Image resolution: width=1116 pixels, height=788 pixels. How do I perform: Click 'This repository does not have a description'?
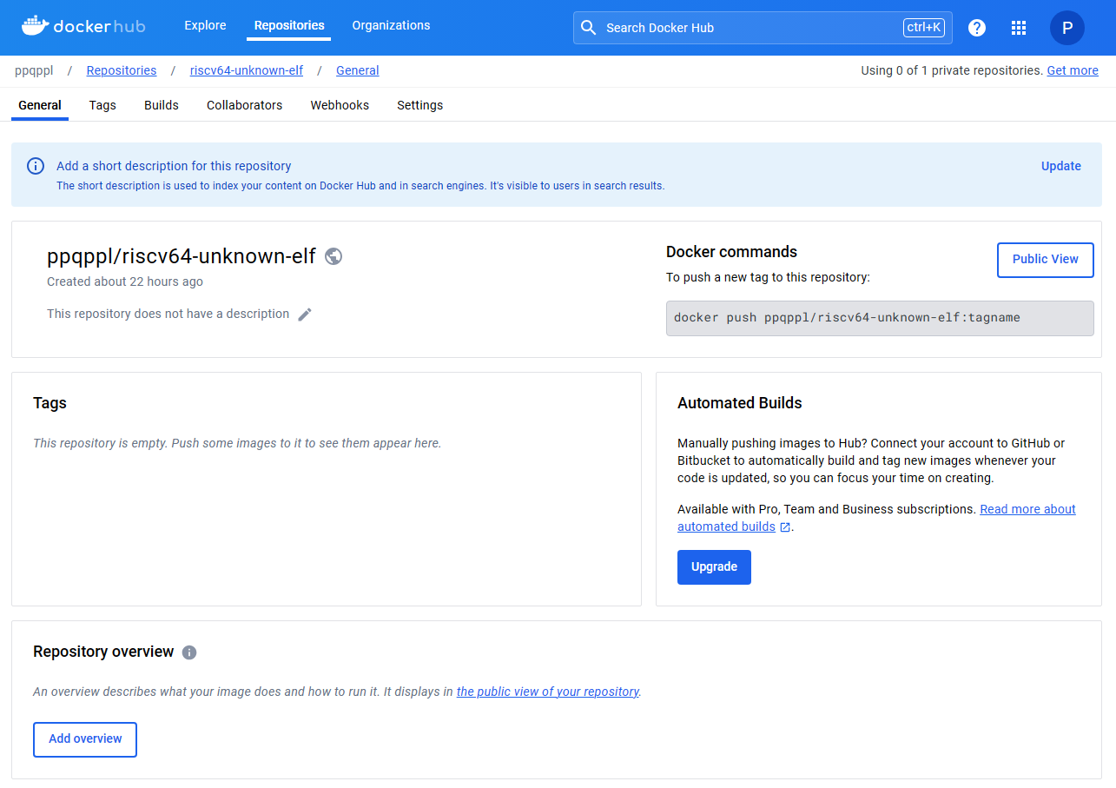click(168, 314)
